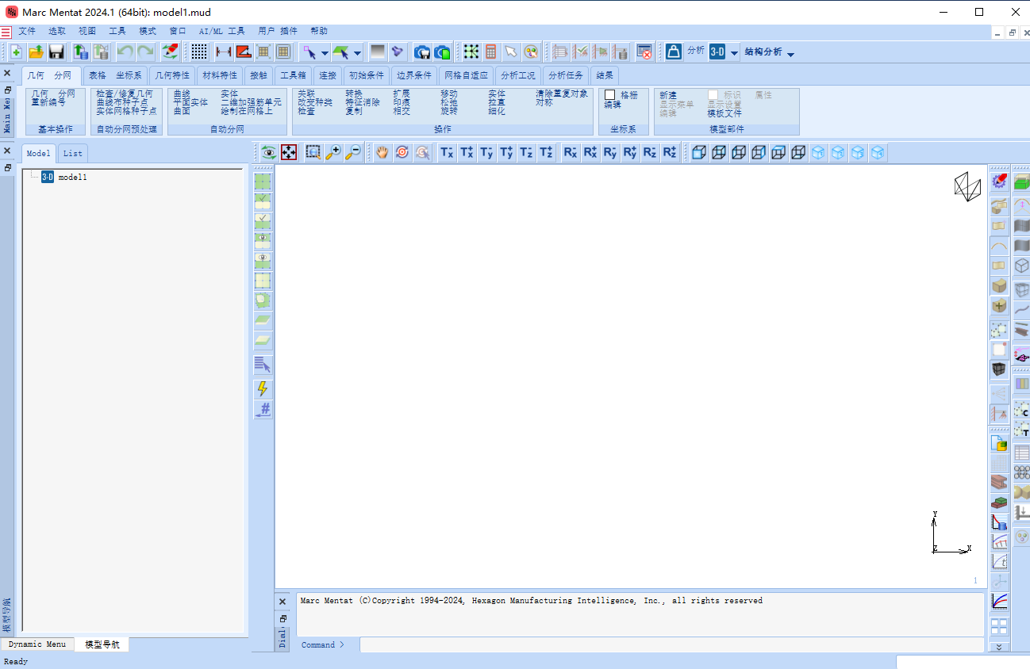This screenshot has width=1030, height=669.
Task: Click the Rx- rotate view button
Action: (x=570, y=152)
